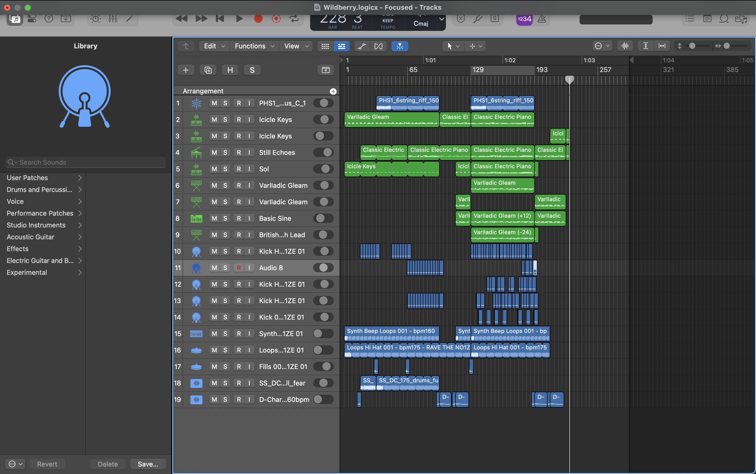
Task: Click the Add Track plus button
Action: point(186,70)
